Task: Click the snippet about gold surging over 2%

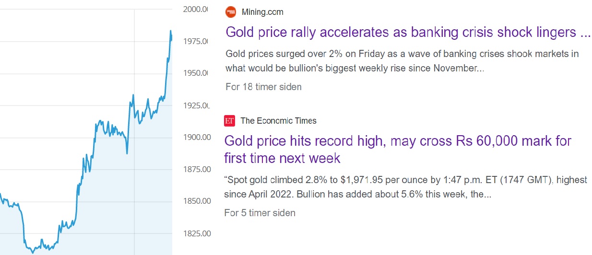Action: coord(402,61)
